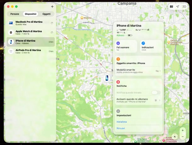Click the battery indicator in device card

(130, 35)
